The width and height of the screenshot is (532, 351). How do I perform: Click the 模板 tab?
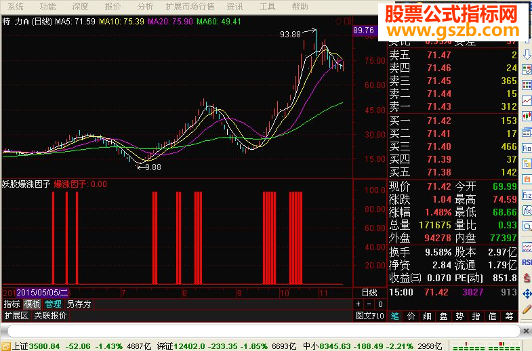(x=32, y=304)
